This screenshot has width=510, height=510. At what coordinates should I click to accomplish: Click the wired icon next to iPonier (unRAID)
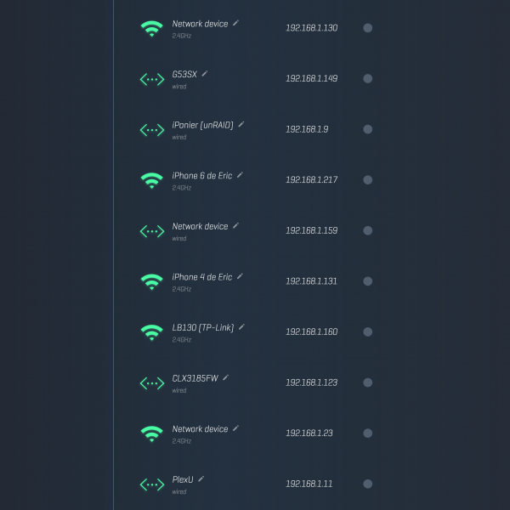pyautogui.click(x=151, y=130)
